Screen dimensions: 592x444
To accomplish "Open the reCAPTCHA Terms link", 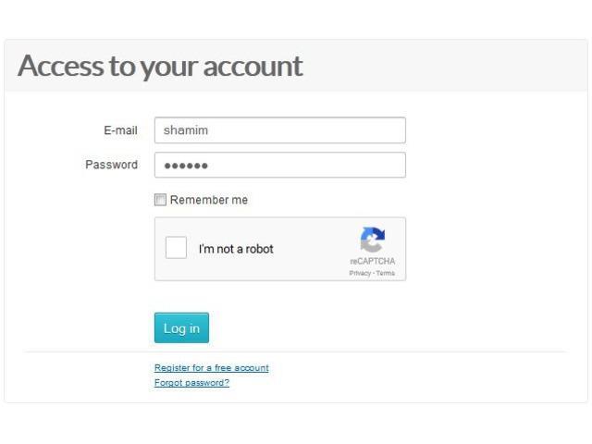I will [x=386, y=273].
